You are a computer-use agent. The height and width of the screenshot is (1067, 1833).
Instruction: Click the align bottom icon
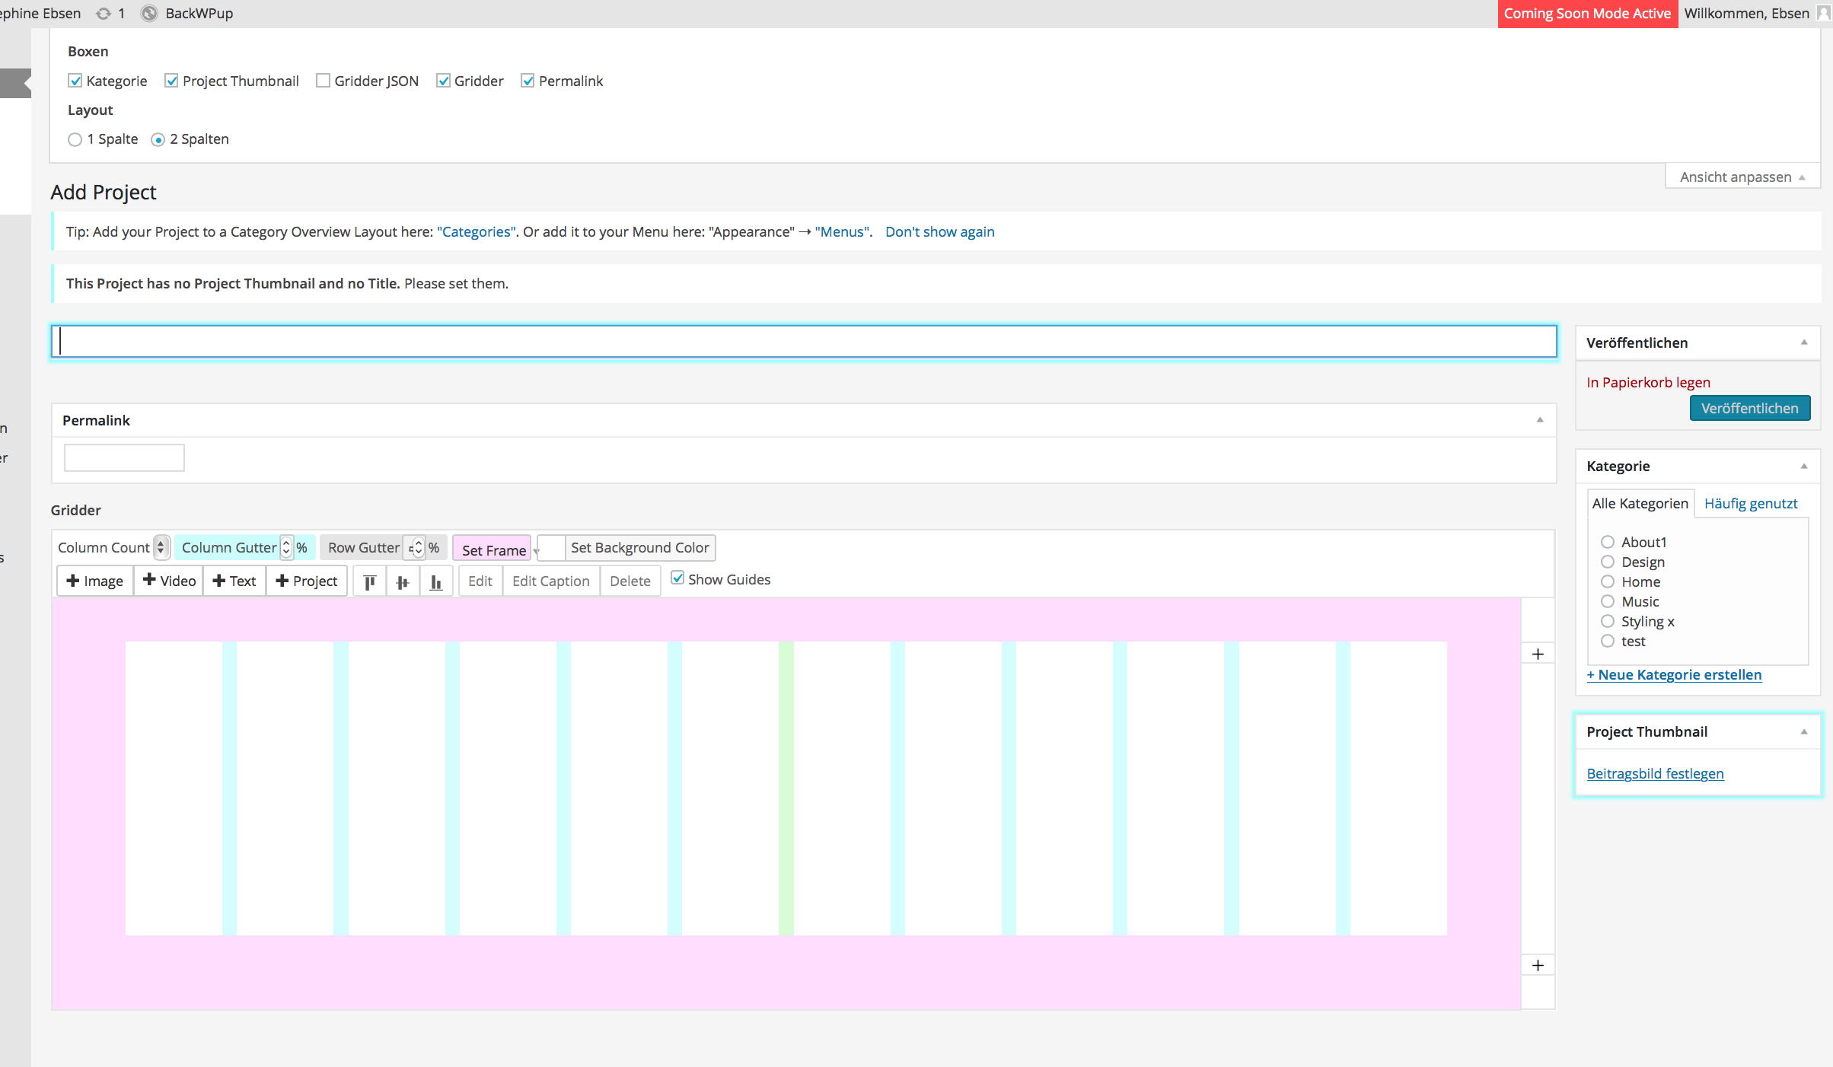click(x=435, y=581)
